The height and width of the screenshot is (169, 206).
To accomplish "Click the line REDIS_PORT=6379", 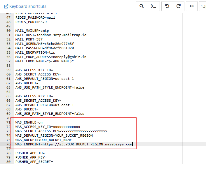I will tap(31, 22).
